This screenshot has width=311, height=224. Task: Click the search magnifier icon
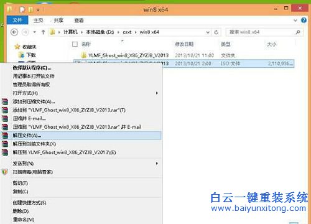click(x=298, y=32)
